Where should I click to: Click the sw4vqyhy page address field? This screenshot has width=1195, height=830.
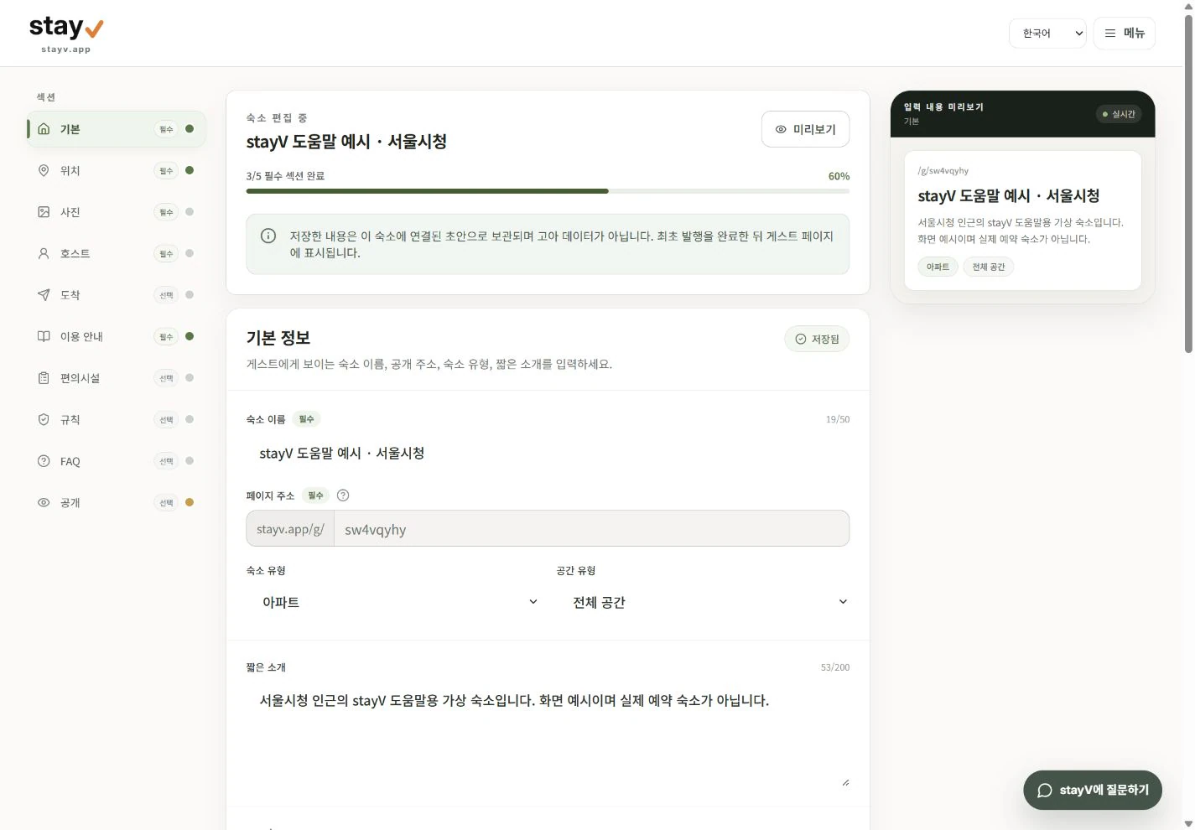point(592,529)
